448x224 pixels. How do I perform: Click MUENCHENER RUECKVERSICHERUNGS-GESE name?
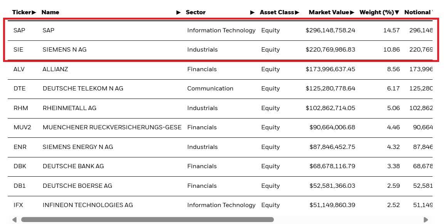tap(112, 127)
